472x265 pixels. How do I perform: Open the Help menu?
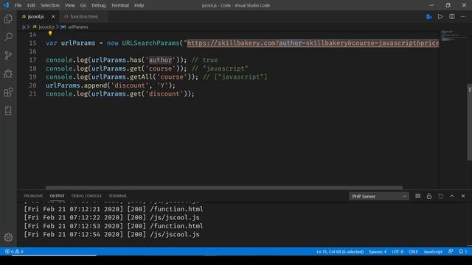coord(139,5)
